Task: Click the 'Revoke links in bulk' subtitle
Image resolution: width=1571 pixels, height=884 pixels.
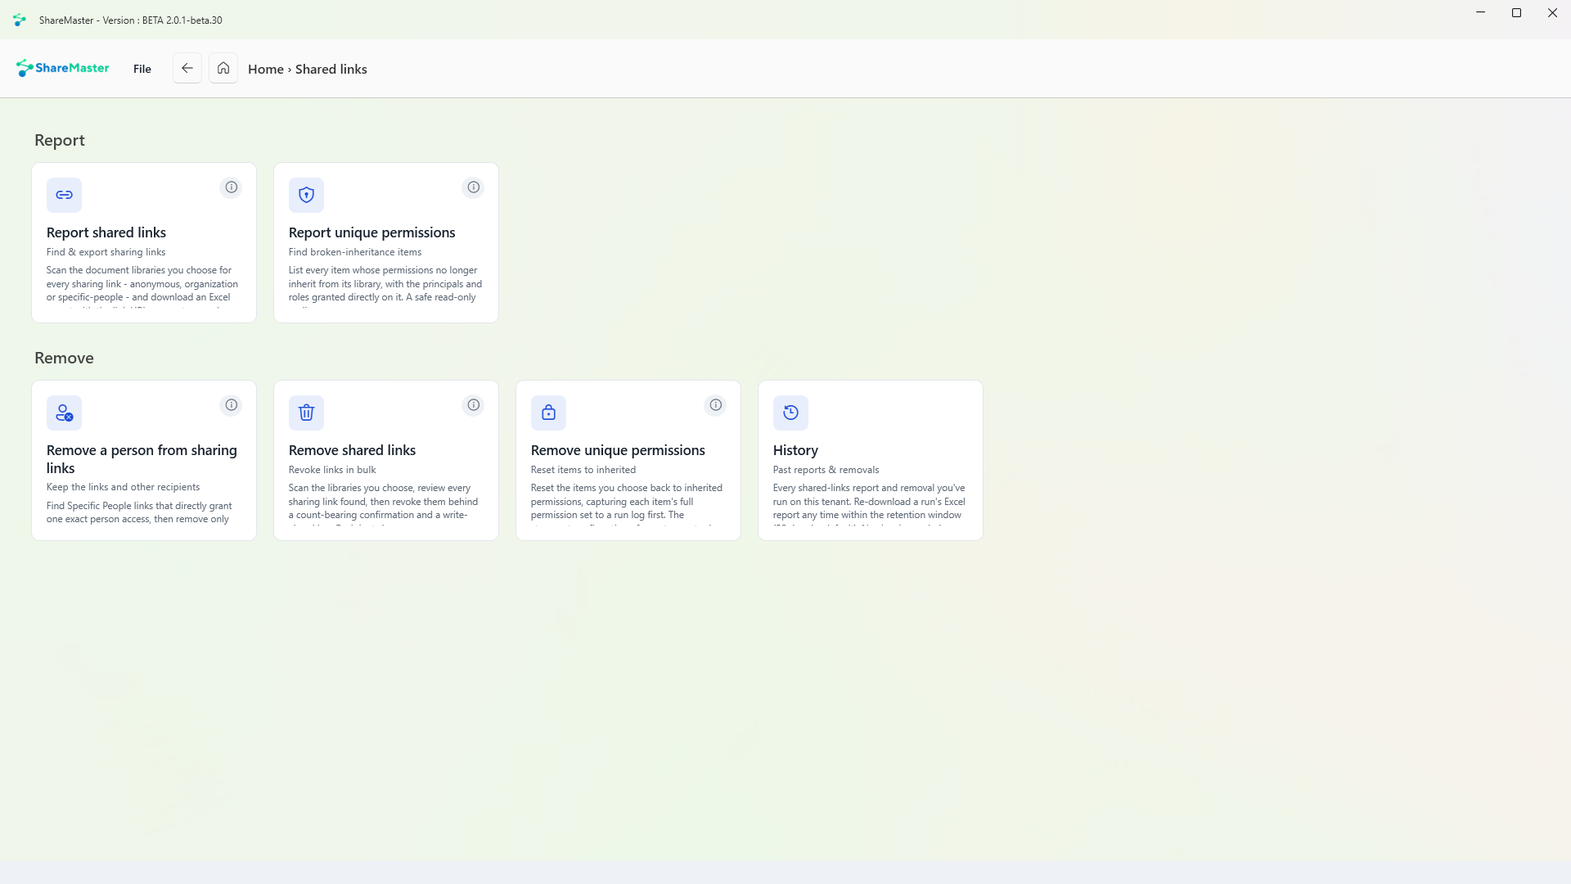Action: click(x=332, y=470)
